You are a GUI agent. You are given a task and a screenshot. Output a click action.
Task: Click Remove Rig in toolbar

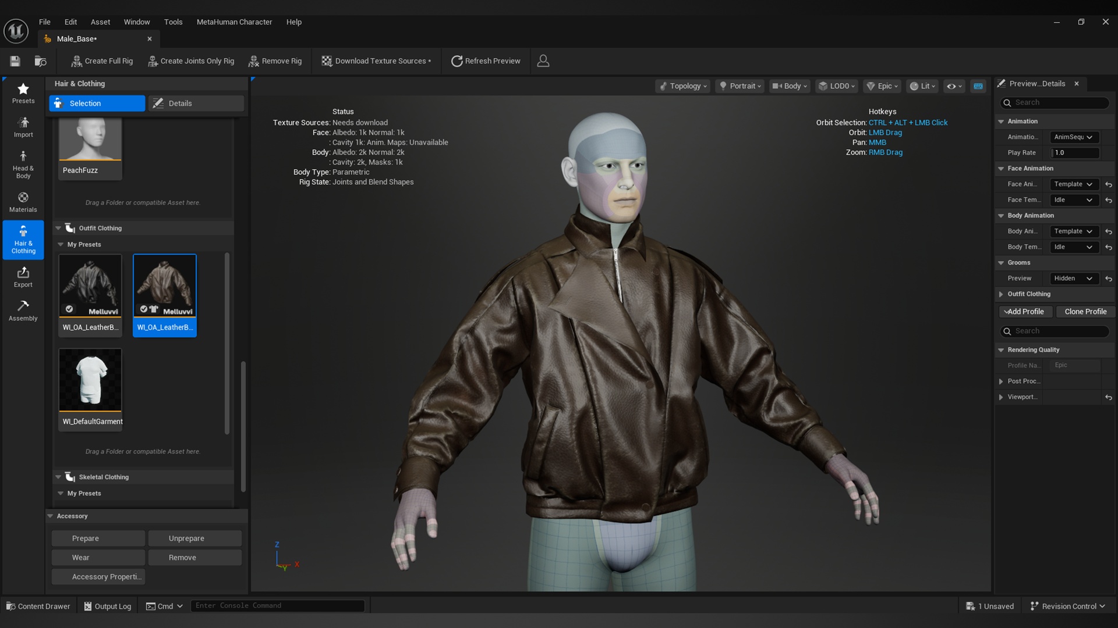[275, 61]
